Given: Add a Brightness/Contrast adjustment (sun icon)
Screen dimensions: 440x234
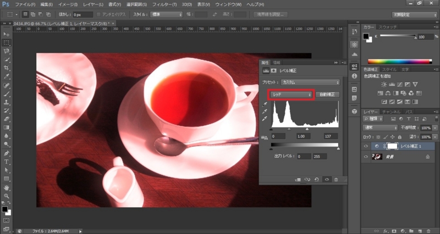Looking at the screenshot, I should 383,85.
